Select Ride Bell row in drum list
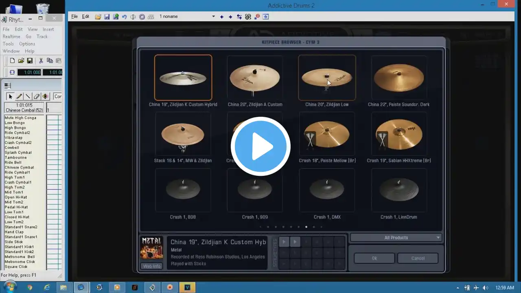521x293 pixels. click(x=13, y=162)
